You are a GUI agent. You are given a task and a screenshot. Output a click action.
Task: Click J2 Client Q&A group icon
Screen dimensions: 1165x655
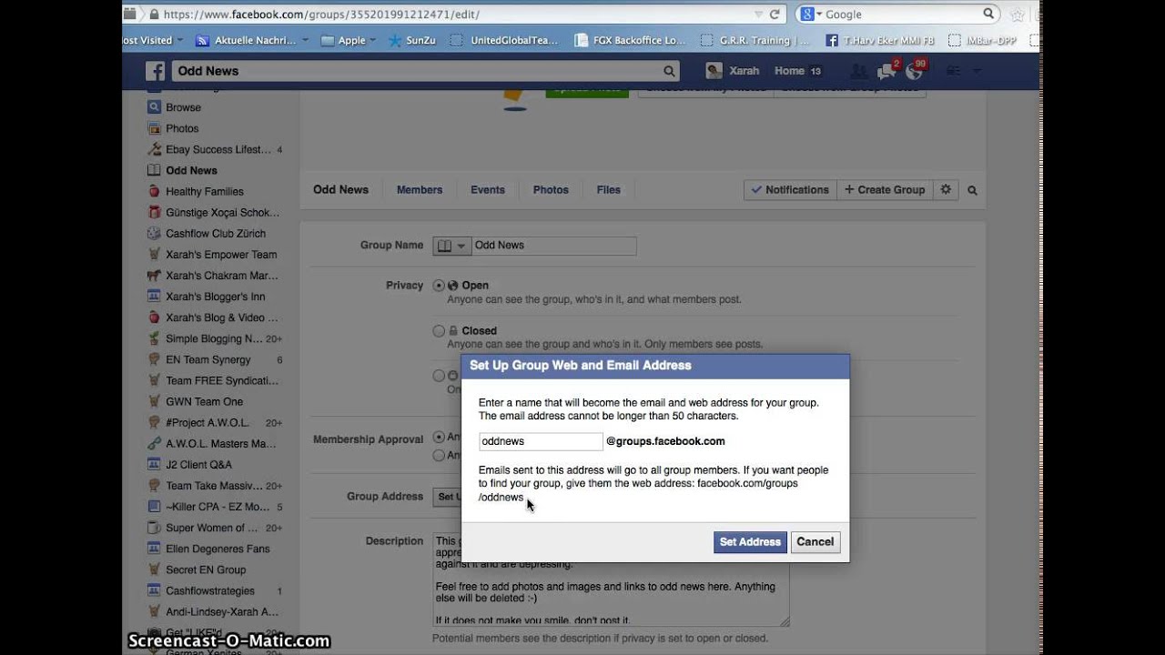(154, 464)
